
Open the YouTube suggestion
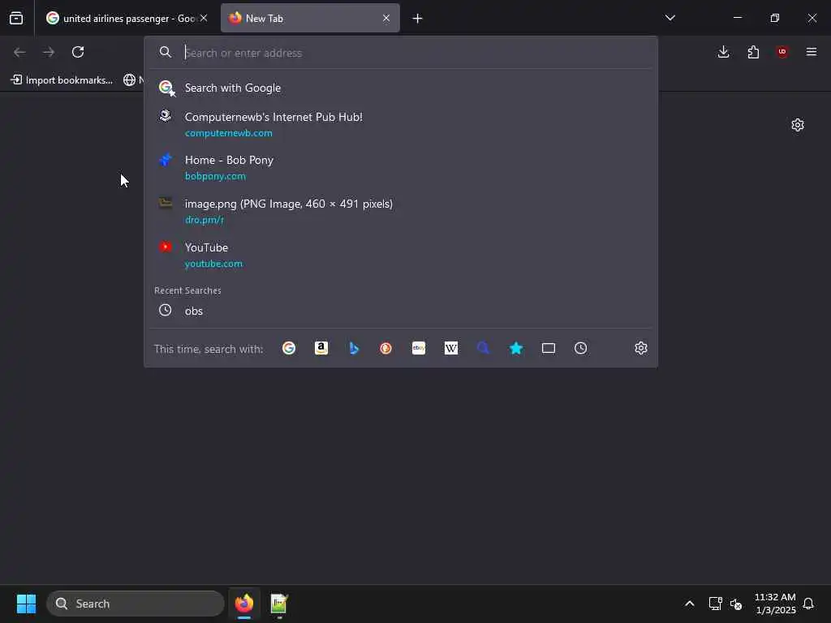pos(401,255)
